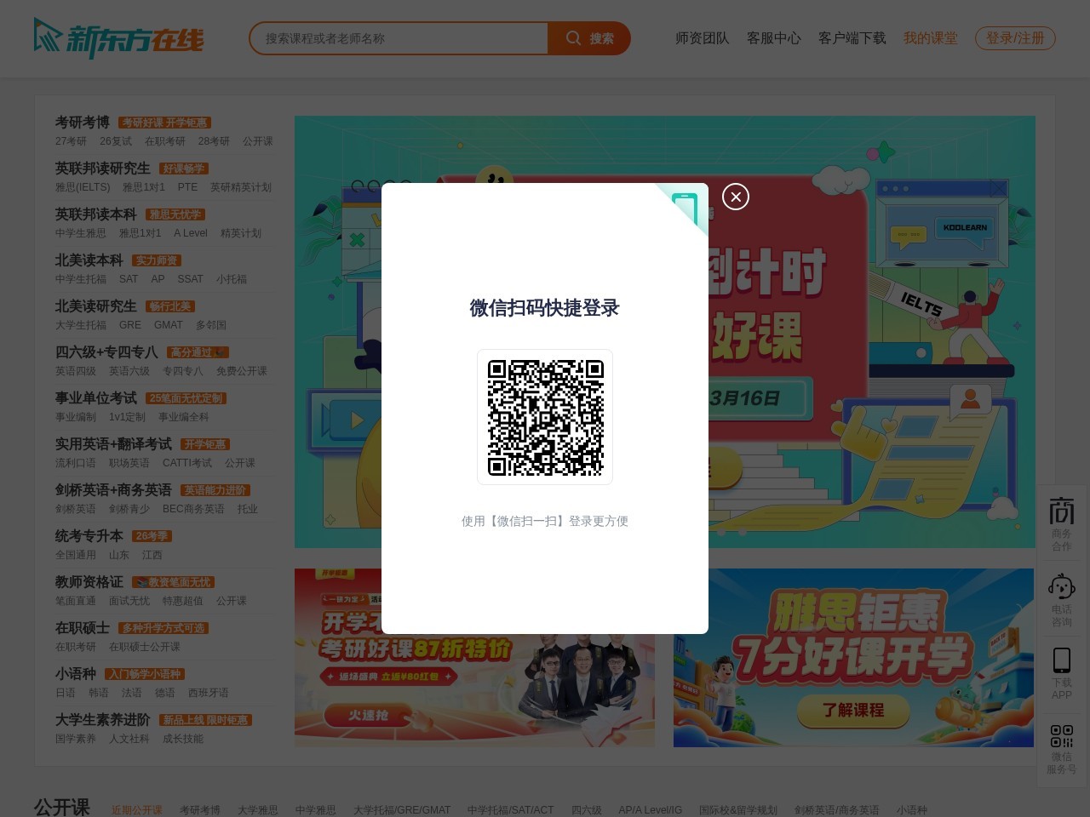
Task: Click the 教师资格证 category link
Action: tap(89, 582)
